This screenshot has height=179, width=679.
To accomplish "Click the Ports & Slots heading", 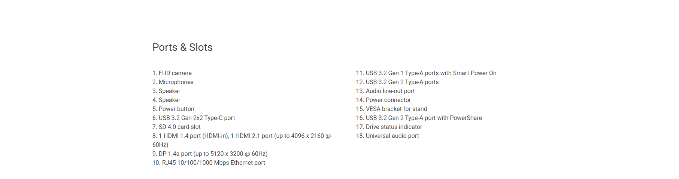I will tap(182, 47).
